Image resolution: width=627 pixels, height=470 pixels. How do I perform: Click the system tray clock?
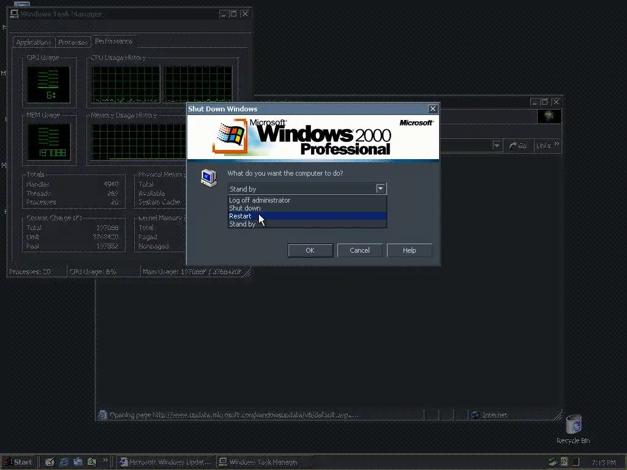[x=603, y=463]
